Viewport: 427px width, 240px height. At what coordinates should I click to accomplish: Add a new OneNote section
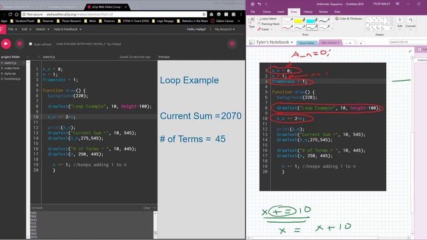pyautogui.click(x=360, y=43)
